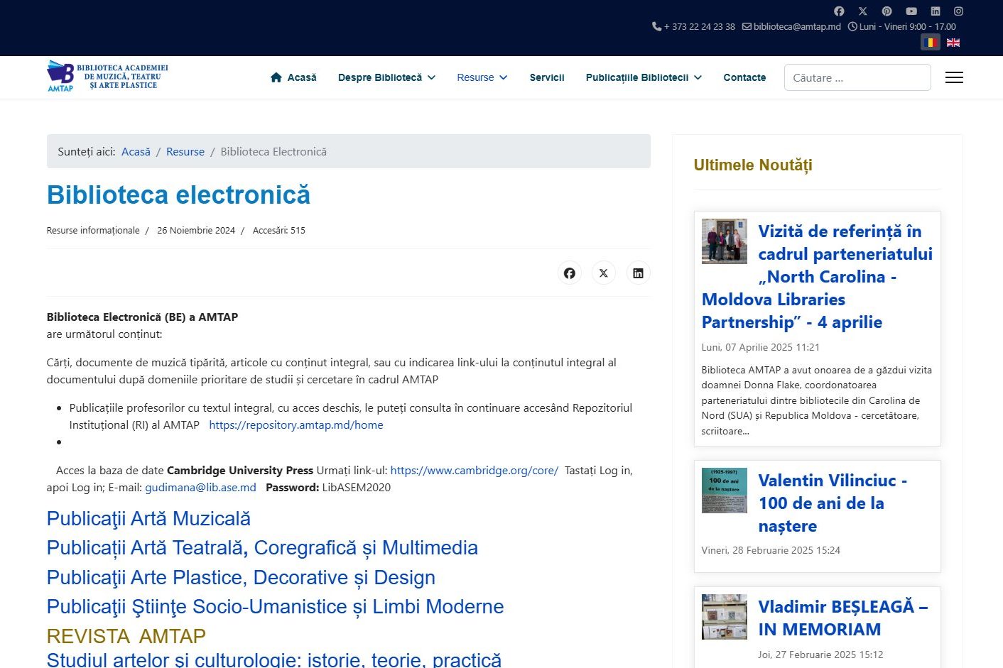This screenshot has width=1003, height=668.
Task: Open the hamburger menu icon
Action: tap(954, 77)
